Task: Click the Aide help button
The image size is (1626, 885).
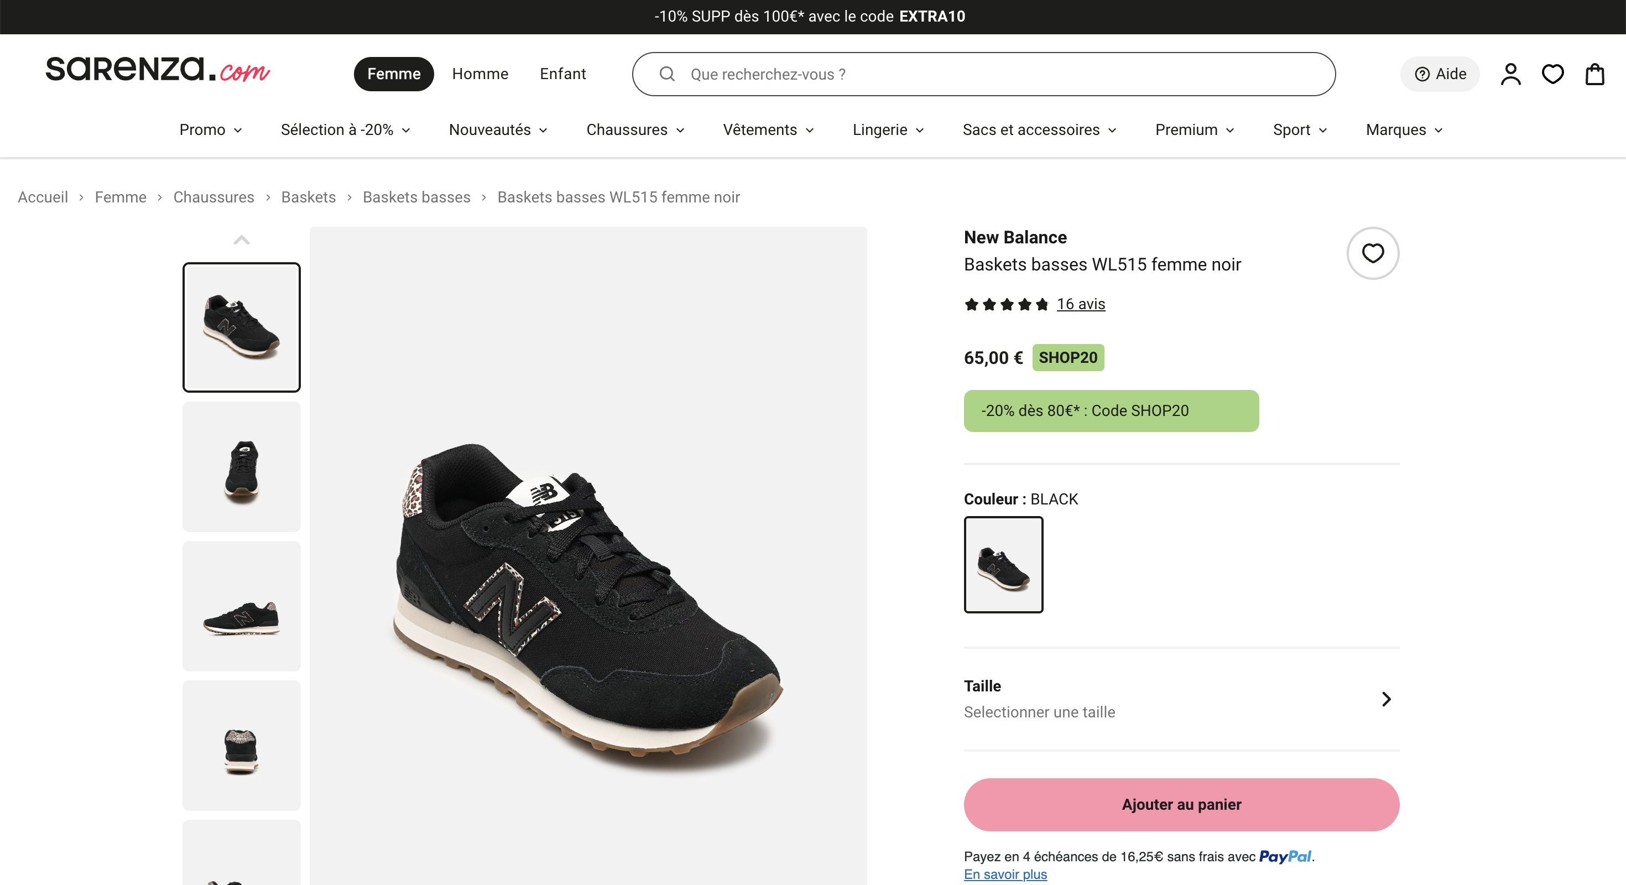Action: [x=1440, y=74]
